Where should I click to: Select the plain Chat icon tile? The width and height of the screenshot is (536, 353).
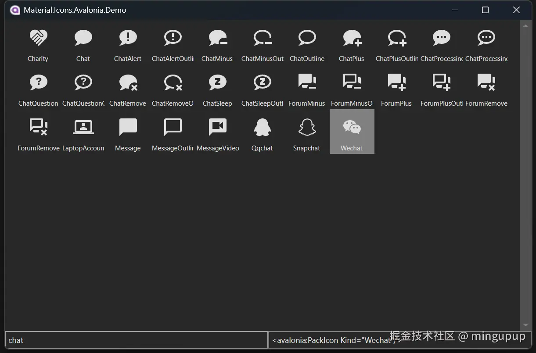(83, 43)
